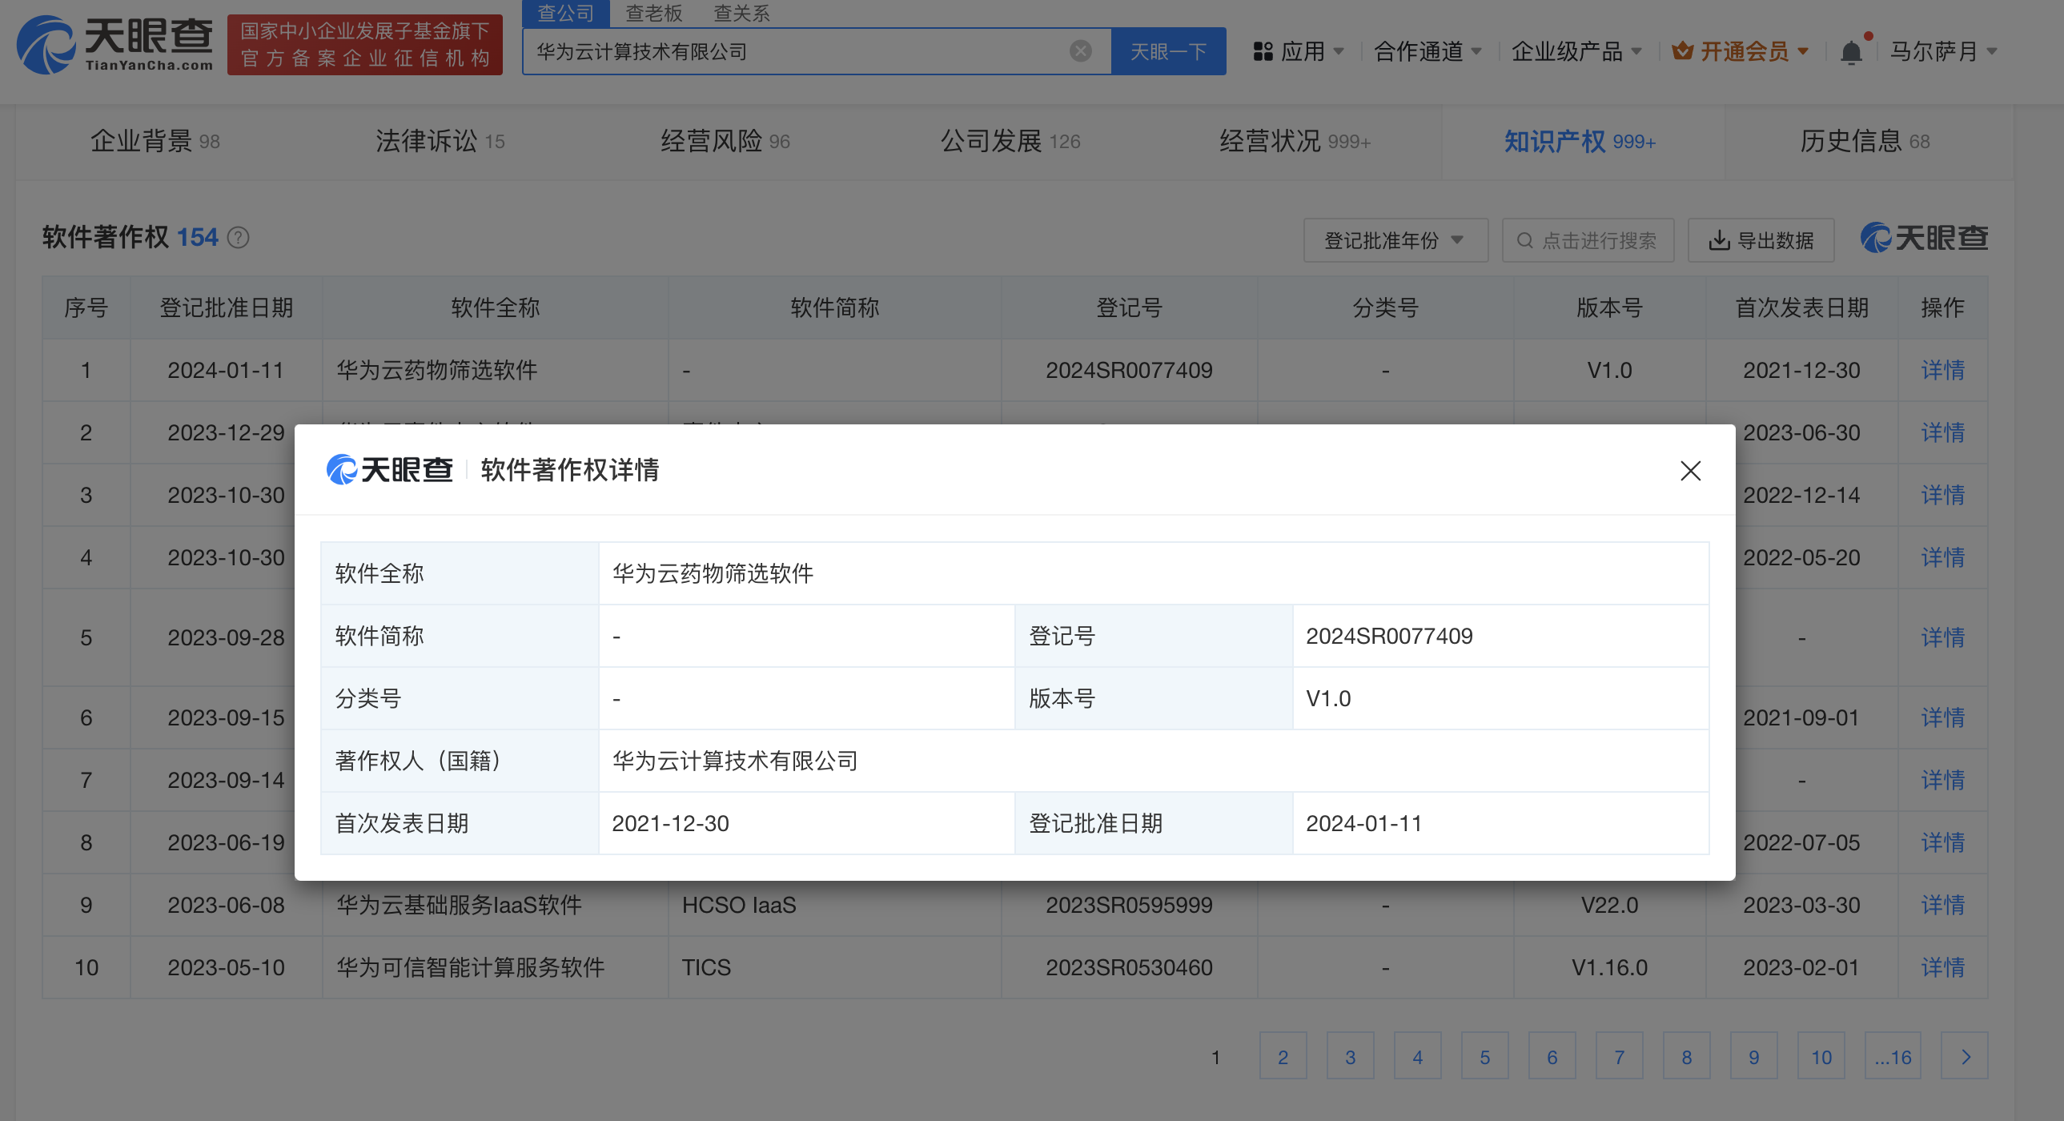Open the 登记批准年份 filter dropdown

[x=1395, y=240]
